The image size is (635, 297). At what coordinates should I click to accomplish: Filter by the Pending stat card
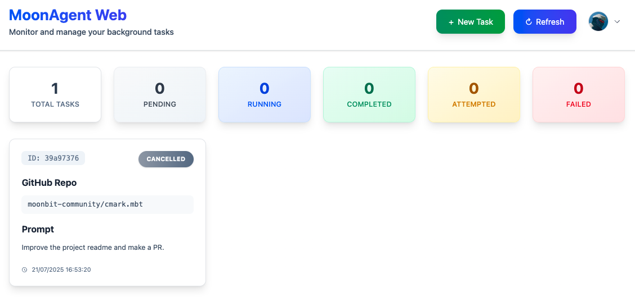pyautogui.click(x=160, y=95)
